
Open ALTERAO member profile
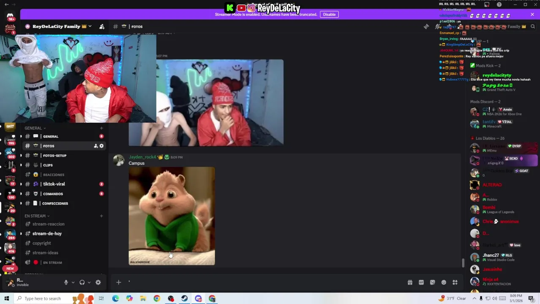tap(504, 185)
